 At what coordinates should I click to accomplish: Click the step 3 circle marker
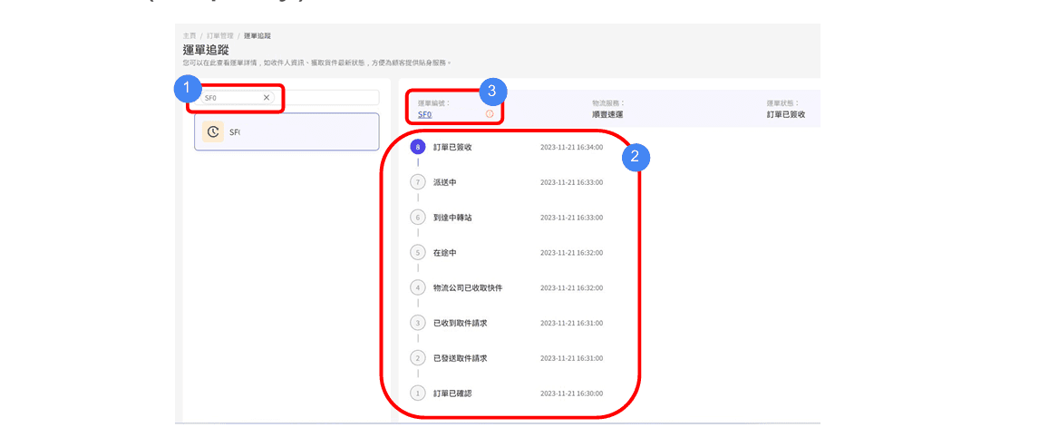(417, 323)
